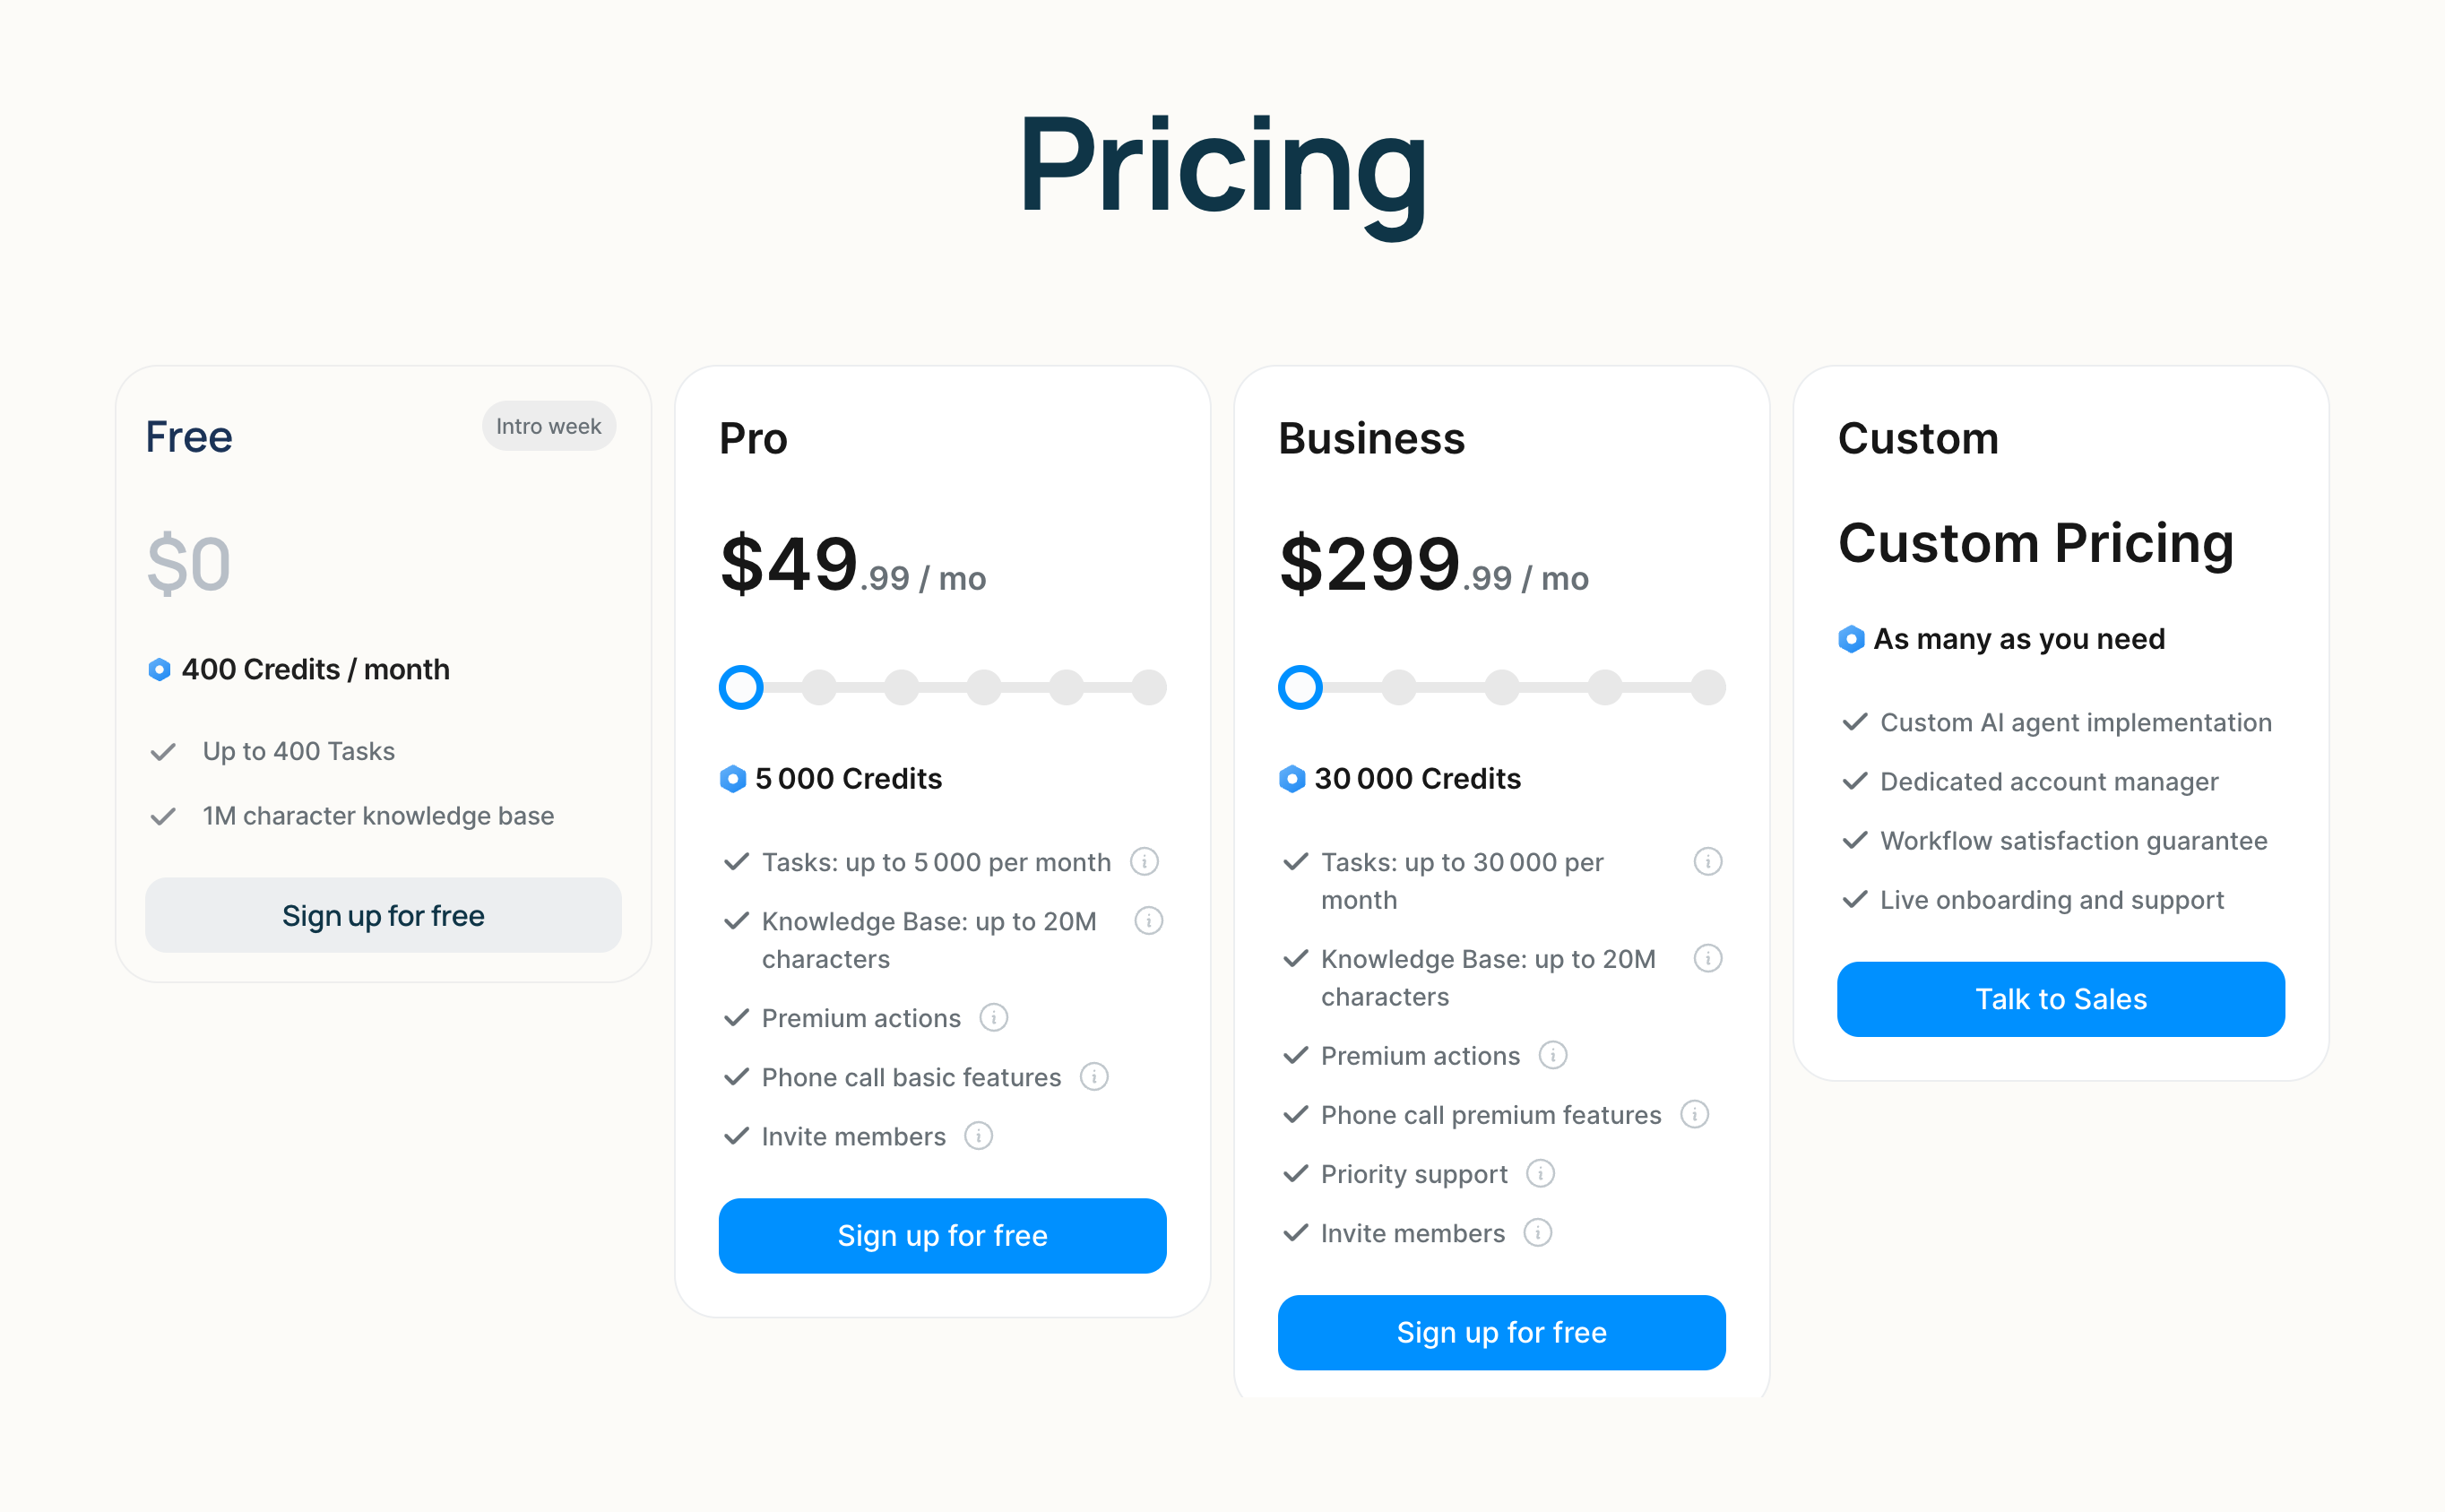The height and width of the screenshot is (1512, 2445).
Task: Click info icon next to Pro Premium actions
Action: click(993, 1017)
